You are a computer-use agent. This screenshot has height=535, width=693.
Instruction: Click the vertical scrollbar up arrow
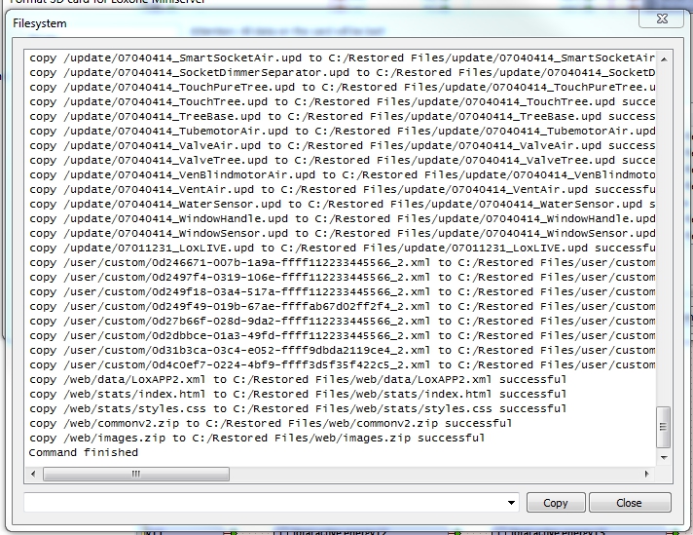coord(664,58)
